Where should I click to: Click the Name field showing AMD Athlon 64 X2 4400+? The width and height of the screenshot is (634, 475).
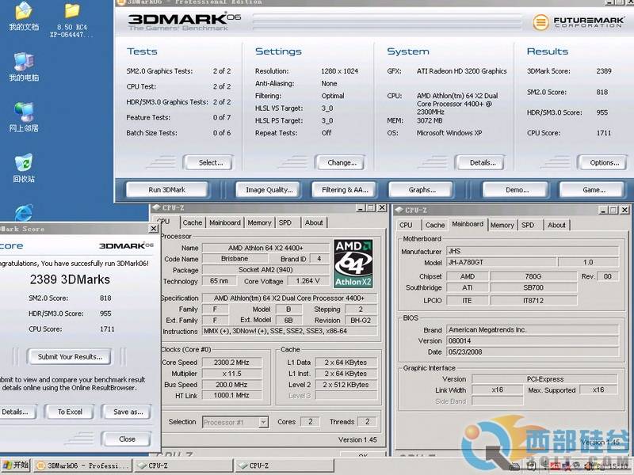(x=265, y=248)
